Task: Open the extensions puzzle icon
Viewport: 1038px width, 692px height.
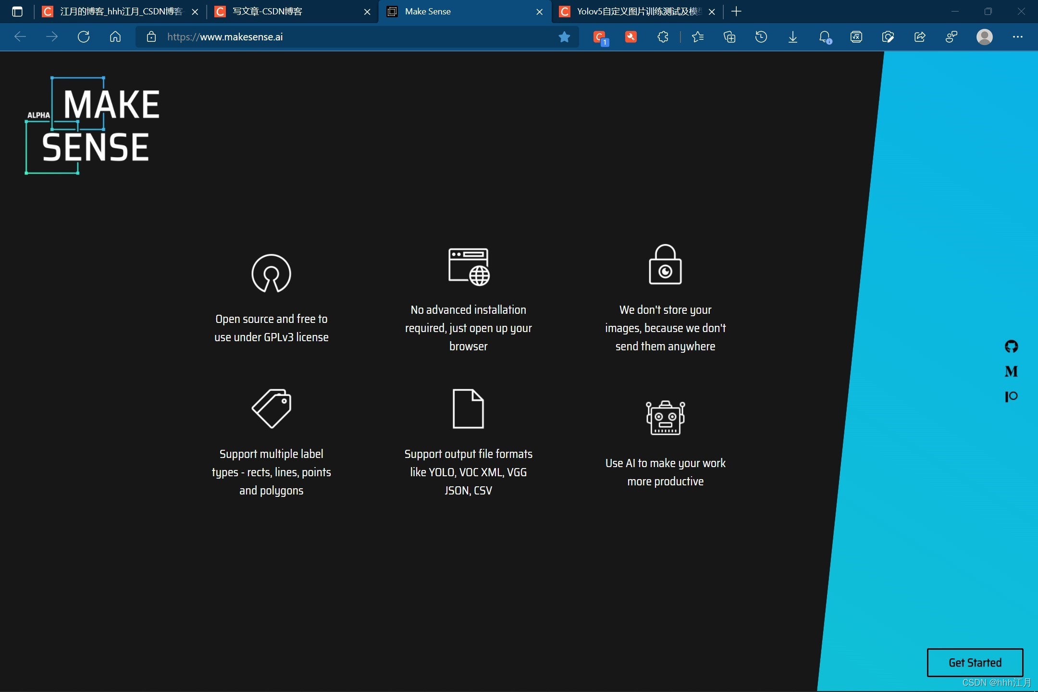Action: pos(663,37)
